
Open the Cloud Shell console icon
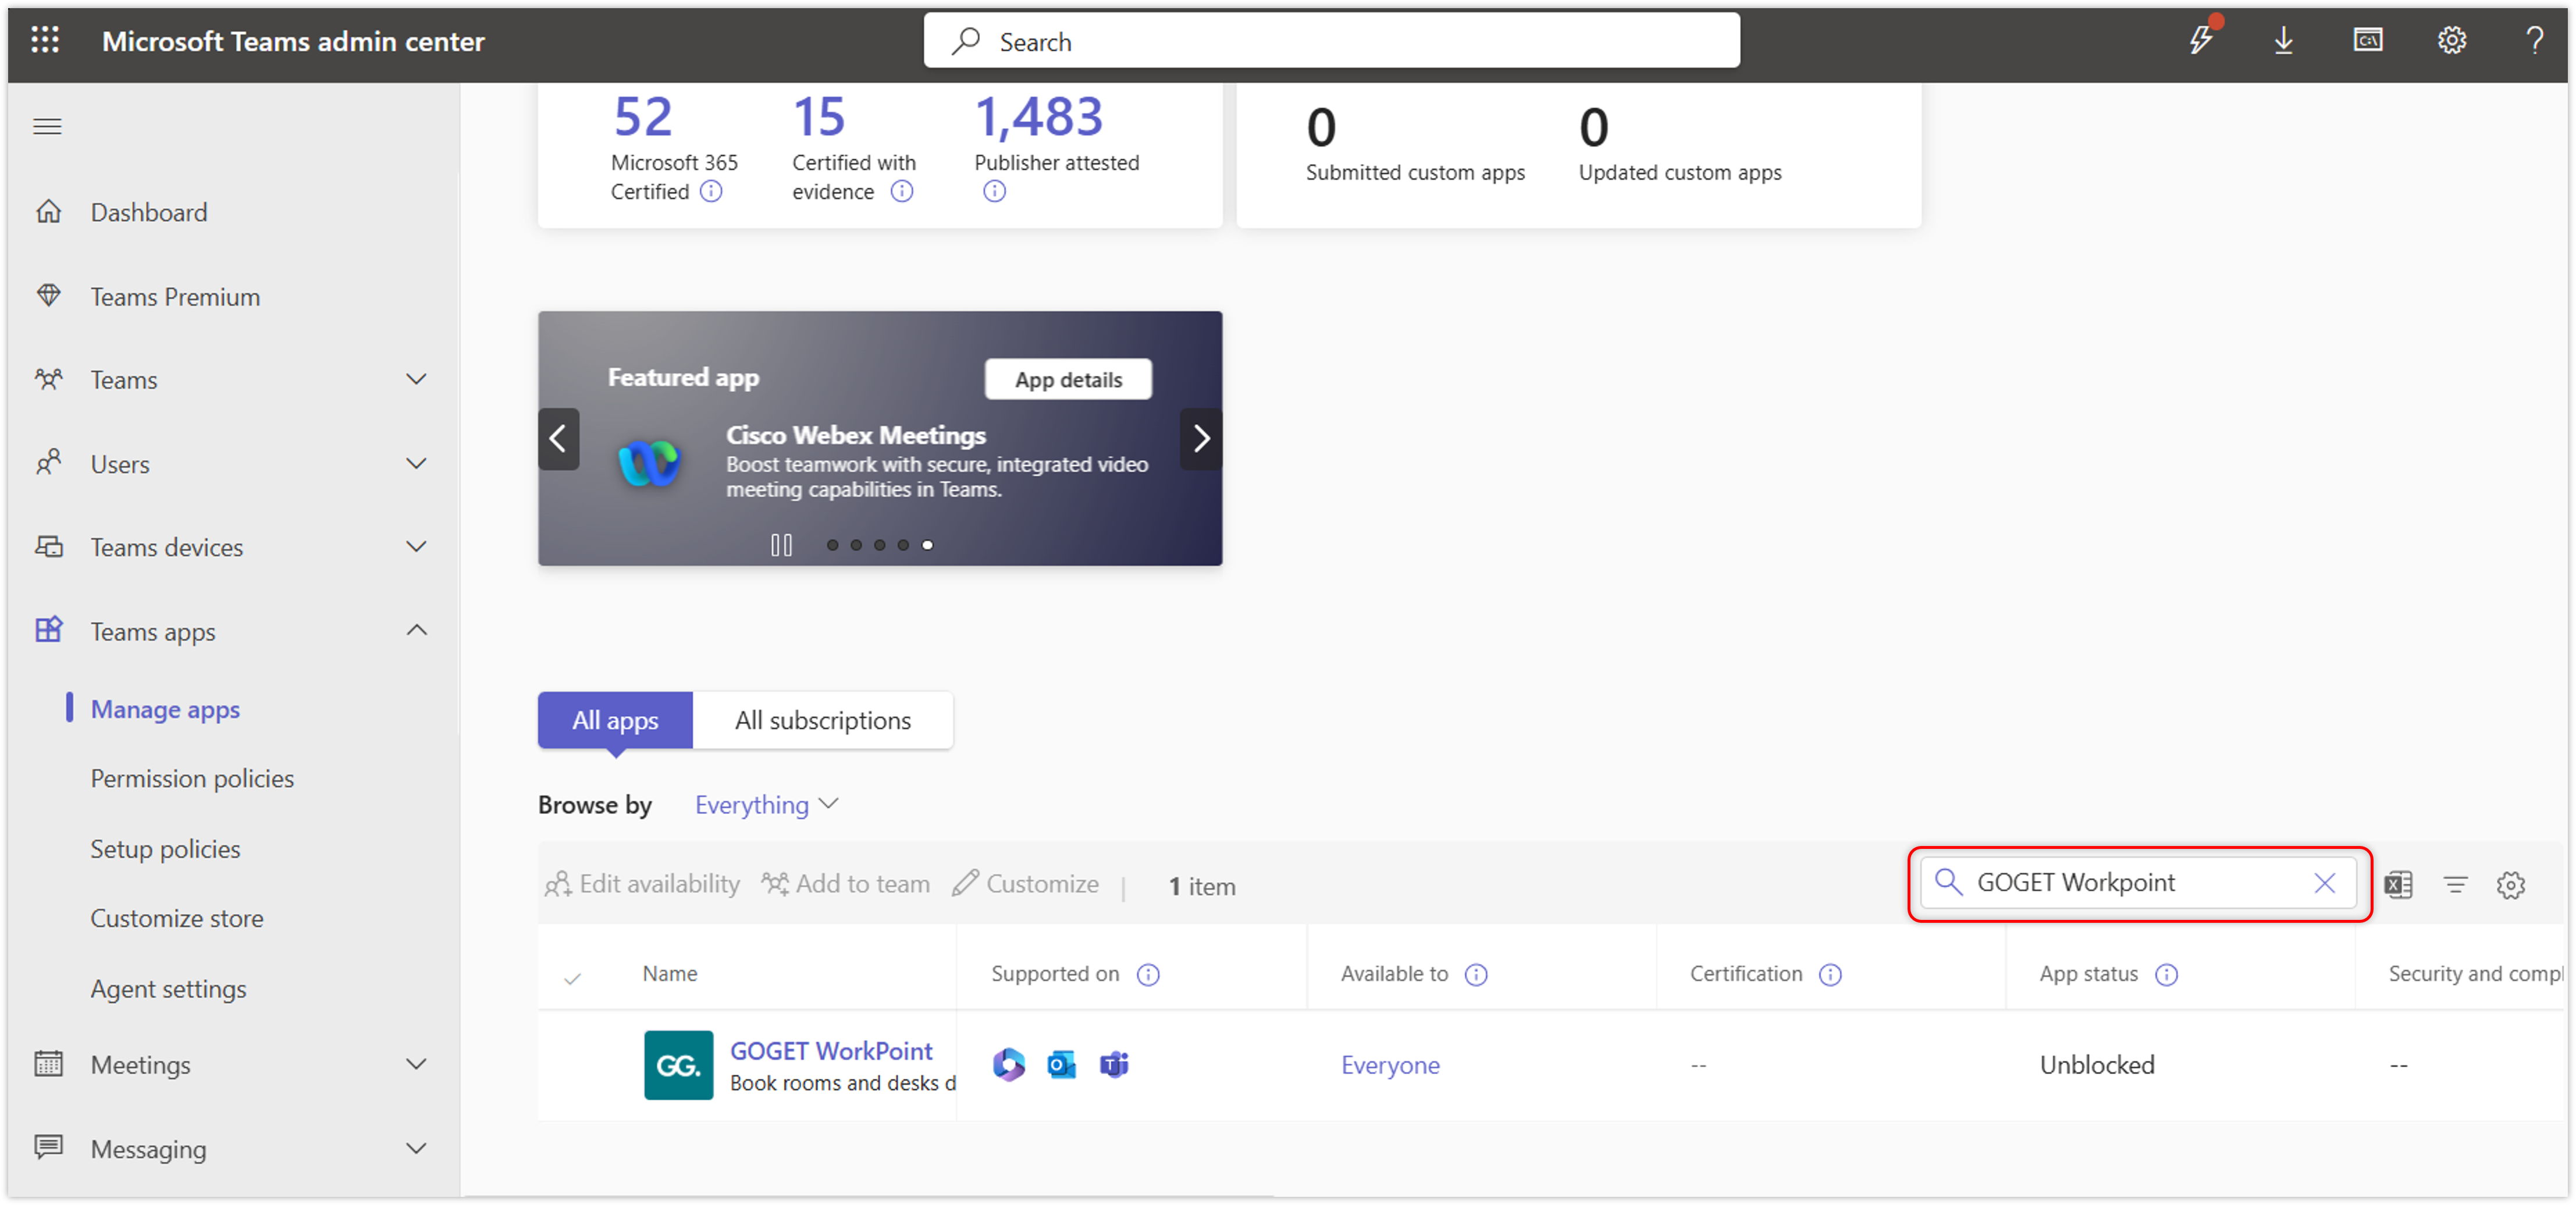(x=2368, y=40)
